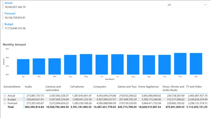Image resolution: width=211 pixels, height=118 pixels.
Task: Click Budget value 17,172,640,141.58
Action: pyautogui.click(x=15, y=29)
